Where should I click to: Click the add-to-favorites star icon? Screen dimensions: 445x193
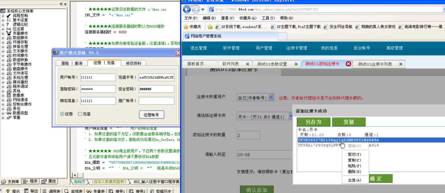(210, 27)
